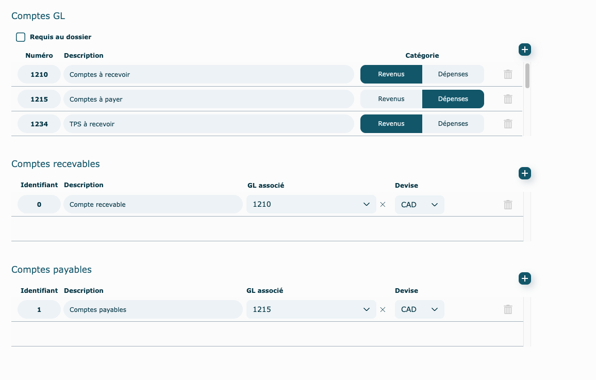The height and width of the screenshot is (380, 596).
Task: Set account 1215 category to Revenus
Action: pyautogui.click(x=391, y=99)
